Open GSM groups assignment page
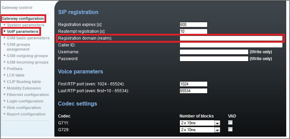Screen dimensions: 290x139 coord(18,47)
